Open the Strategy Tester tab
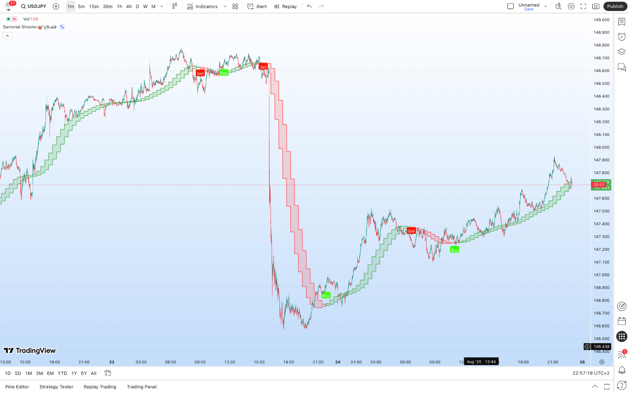Screen dimensions: 629x393 (x=56, y=387)
